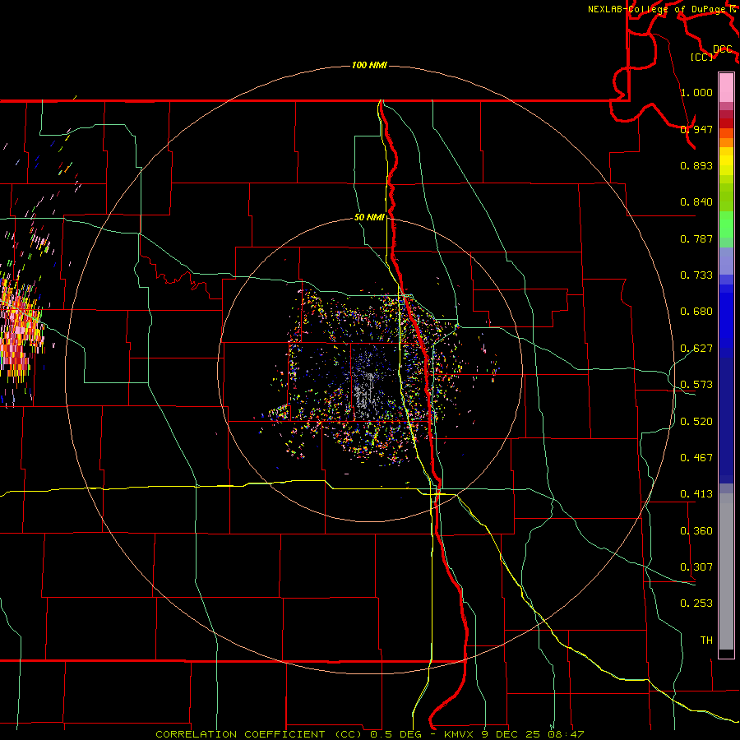Click the 1.000 scale value
The image size is (740, 740).
pyautogui.click(x=696, y=92)
